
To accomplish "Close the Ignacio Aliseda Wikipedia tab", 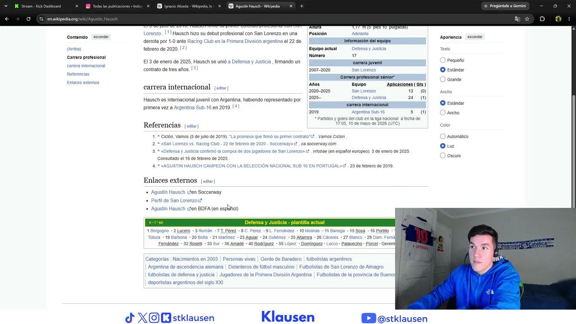I will (220, 6).
